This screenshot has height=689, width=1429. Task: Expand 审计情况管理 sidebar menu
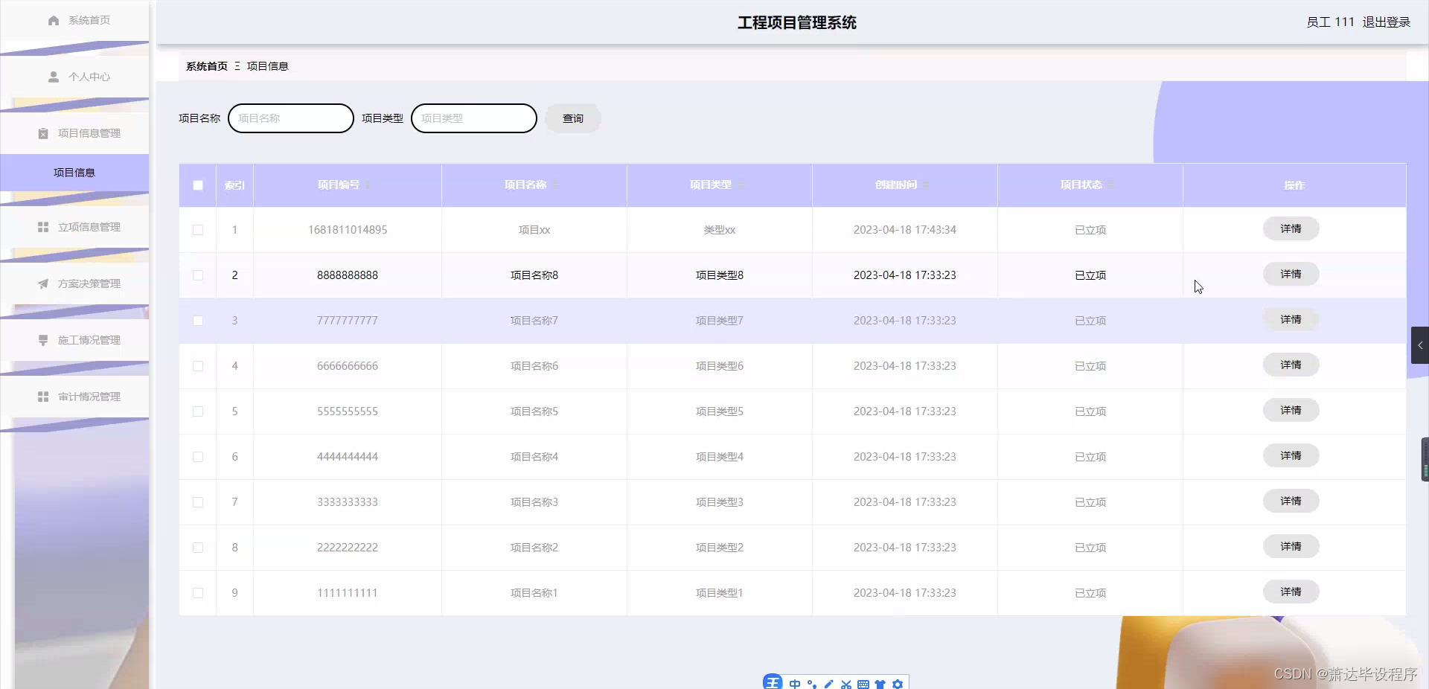coord(74,397)
